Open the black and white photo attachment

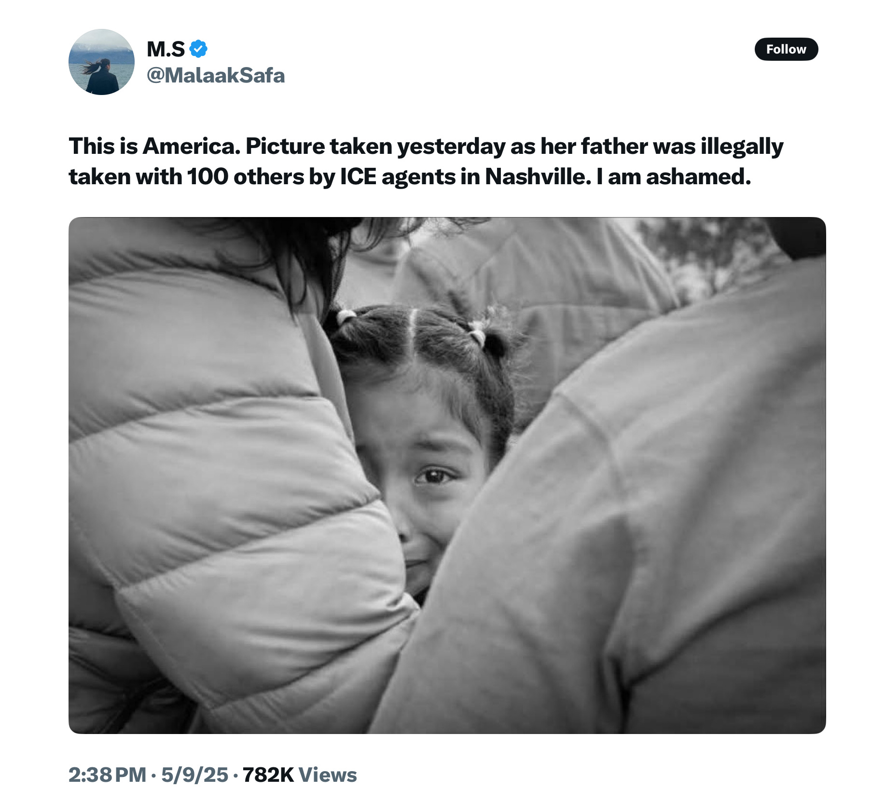click(447, 475)
